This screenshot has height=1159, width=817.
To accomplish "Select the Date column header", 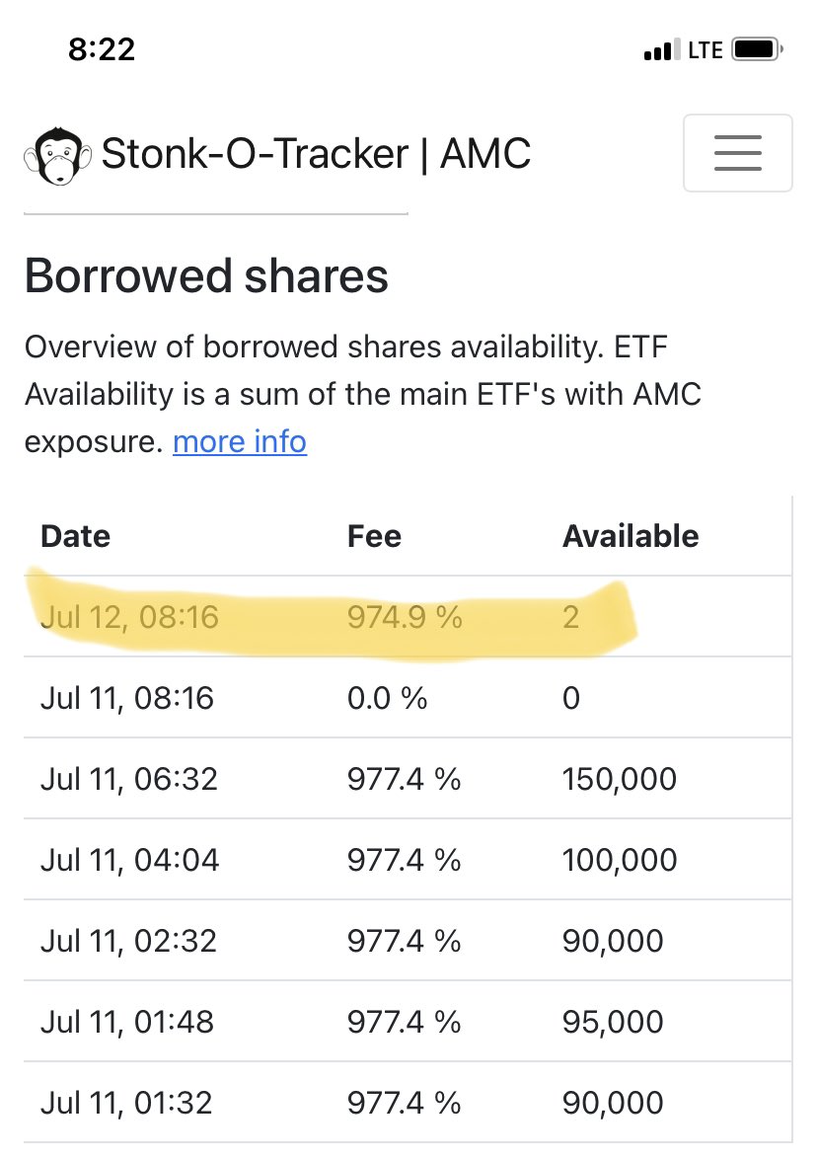I will [75, 536].
